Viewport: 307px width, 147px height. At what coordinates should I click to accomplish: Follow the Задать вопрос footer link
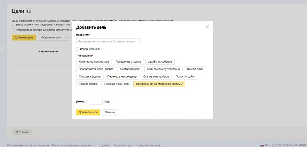123,145
